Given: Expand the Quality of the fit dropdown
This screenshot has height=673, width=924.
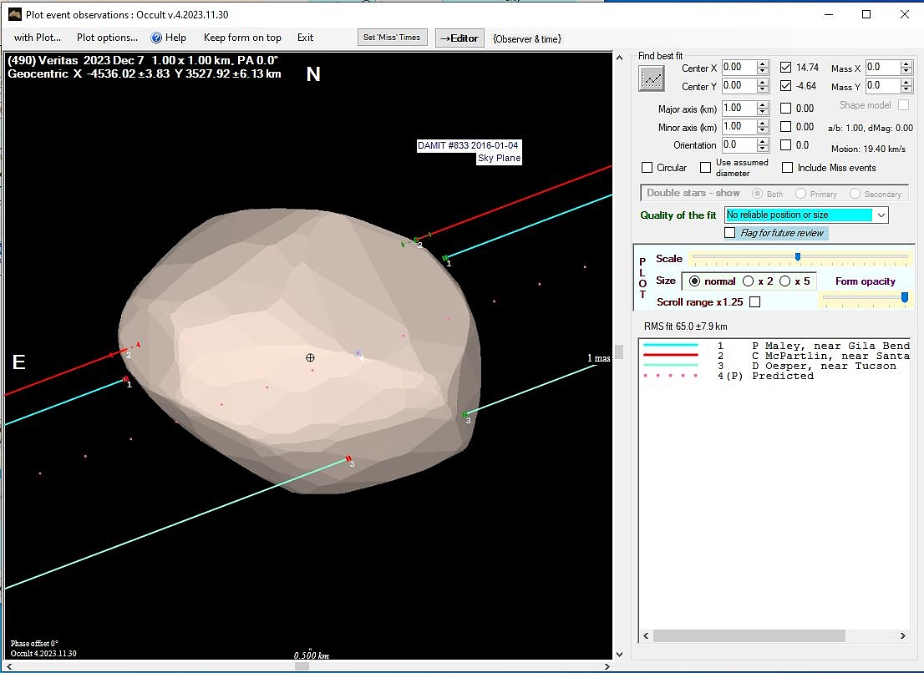Looking at the screenshot, I should [x=881, y=215].
